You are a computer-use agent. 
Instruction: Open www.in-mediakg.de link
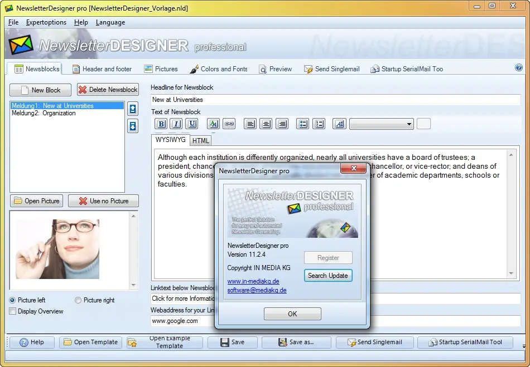[x=253, y=281]
